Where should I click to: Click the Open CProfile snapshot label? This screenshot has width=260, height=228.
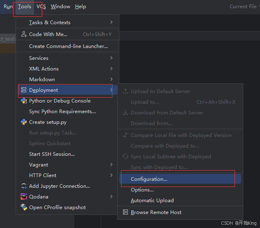click(x=57, y=207)
